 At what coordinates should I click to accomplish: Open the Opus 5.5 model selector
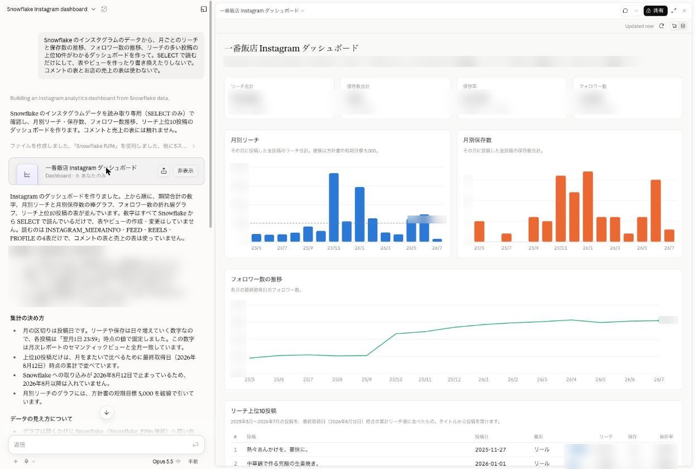[166, 461]
